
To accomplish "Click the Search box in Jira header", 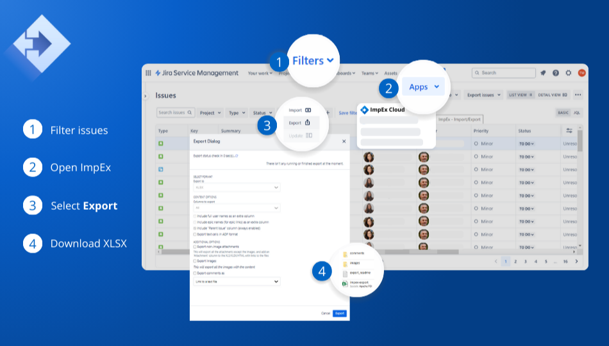I will click(x=504, y=73).
